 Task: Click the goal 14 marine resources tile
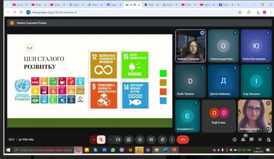pyautogui.click(x=135, y=95)
